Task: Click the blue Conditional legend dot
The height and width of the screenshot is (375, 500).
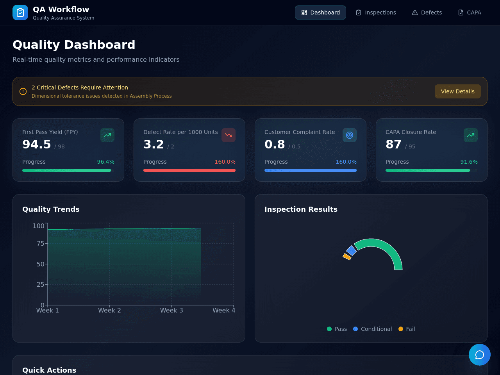Action: click(355, 329)
